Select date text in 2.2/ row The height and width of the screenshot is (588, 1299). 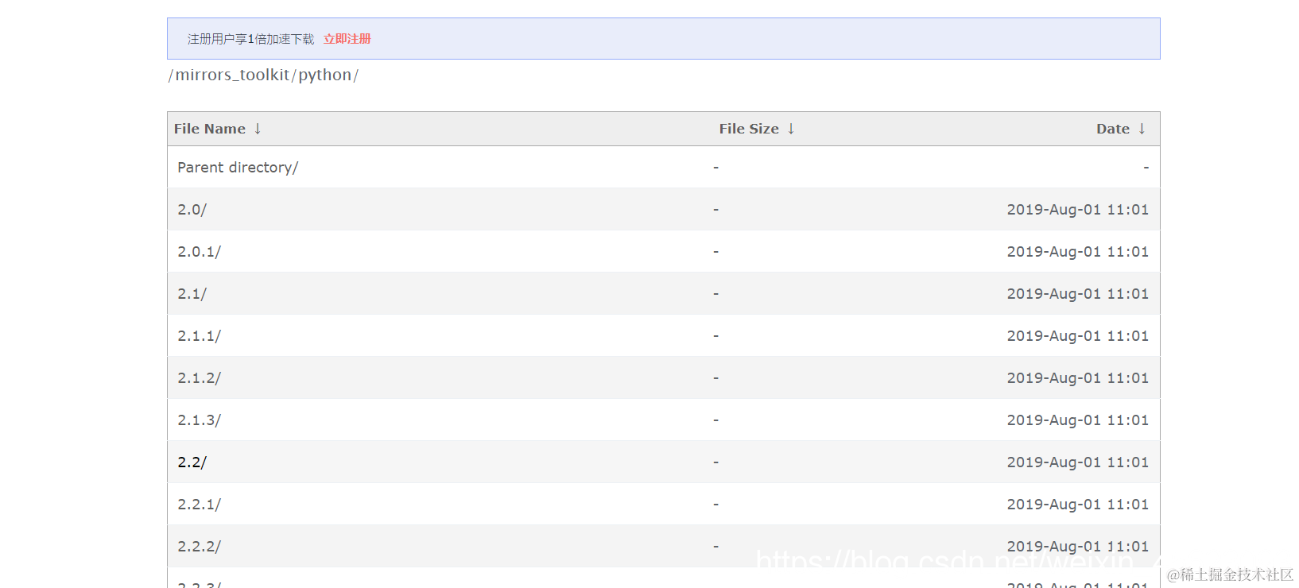pyautogui.click(x=1077, y=462)
